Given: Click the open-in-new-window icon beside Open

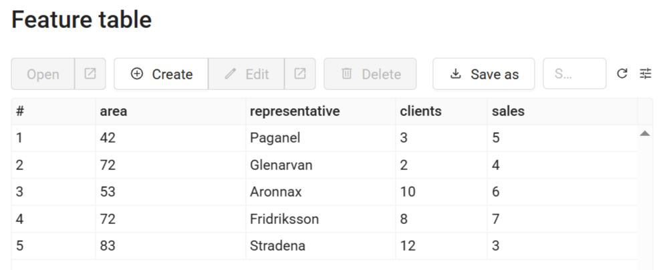Looking at the screenshot, I should [90, 74].
